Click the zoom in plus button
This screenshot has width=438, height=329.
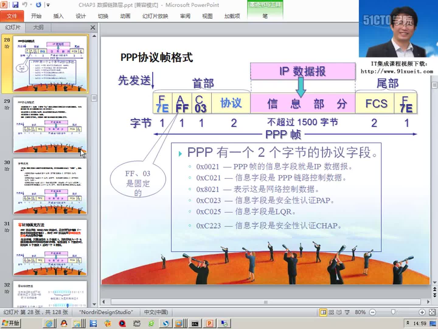click(x=422, y=312)
